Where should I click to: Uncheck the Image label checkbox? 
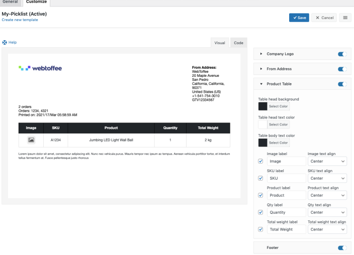260,161
